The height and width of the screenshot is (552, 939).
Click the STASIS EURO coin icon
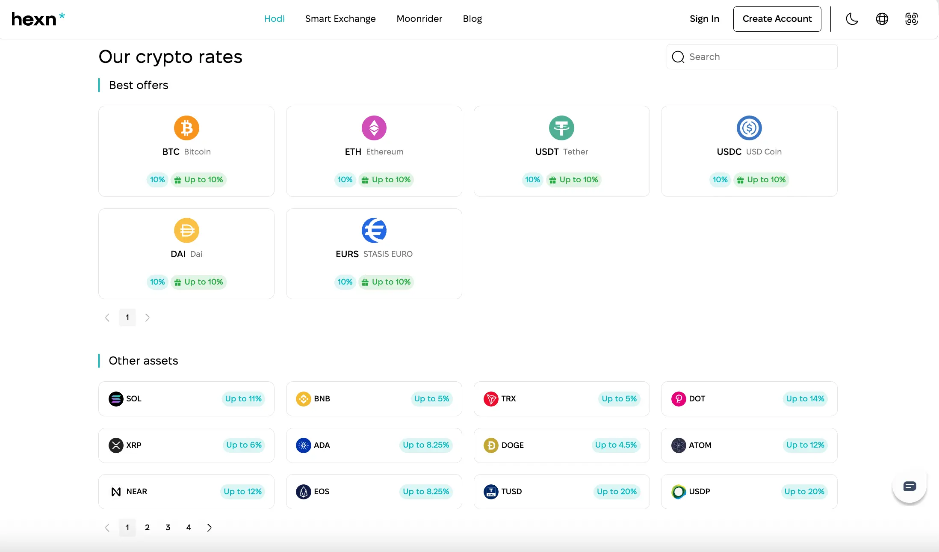tap(374, 230)
